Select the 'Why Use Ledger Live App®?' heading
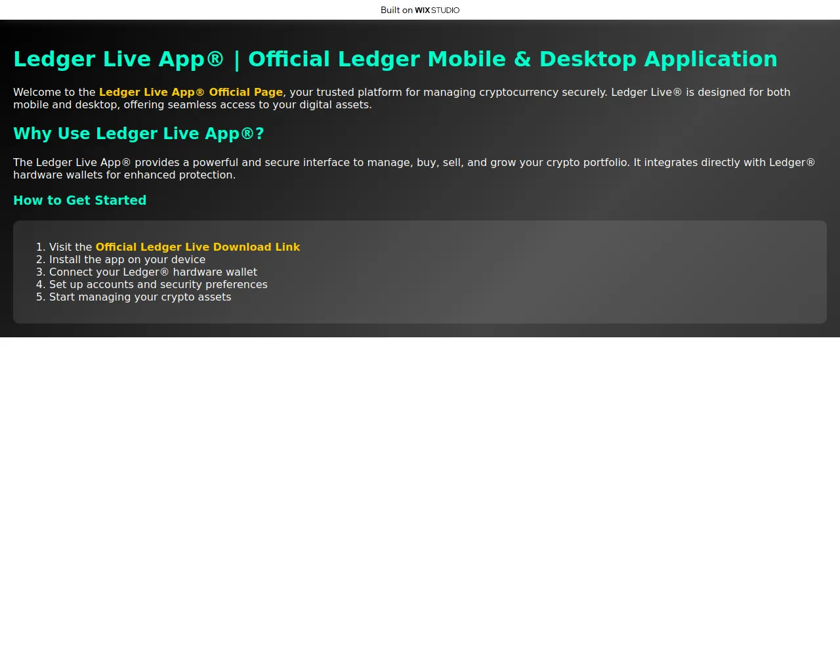 (138, 134)
